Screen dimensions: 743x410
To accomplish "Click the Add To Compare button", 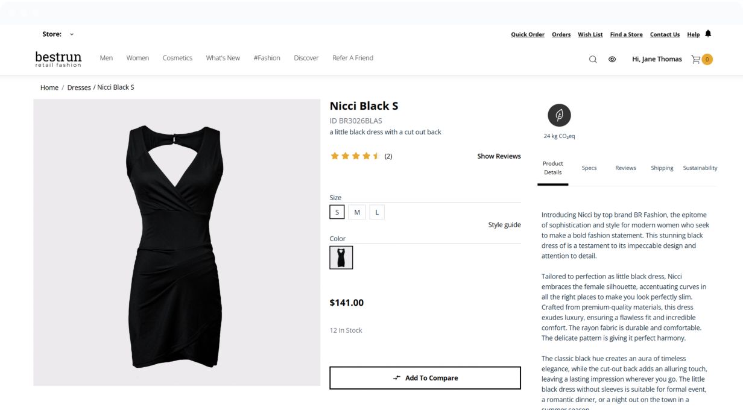I will [x=425, y=378].
